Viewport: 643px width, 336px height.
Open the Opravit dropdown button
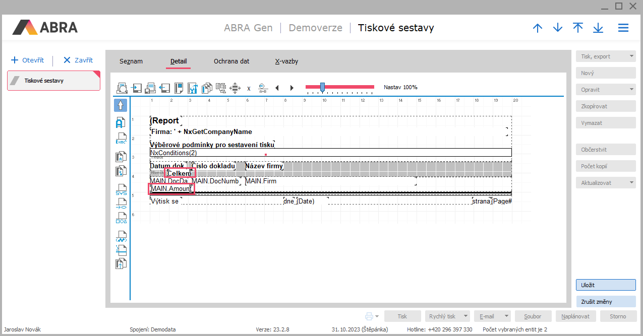[606, 90]
